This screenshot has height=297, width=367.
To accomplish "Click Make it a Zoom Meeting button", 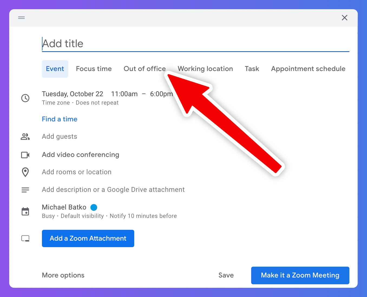I will (300, 275).
